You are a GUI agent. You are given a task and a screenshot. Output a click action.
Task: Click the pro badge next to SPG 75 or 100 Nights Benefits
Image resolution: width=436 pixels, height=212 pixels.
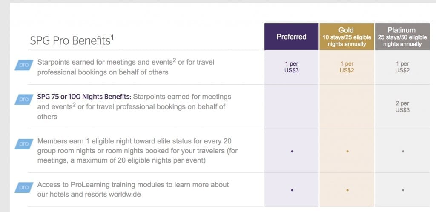pyautogui.click(x=24, y=100)
